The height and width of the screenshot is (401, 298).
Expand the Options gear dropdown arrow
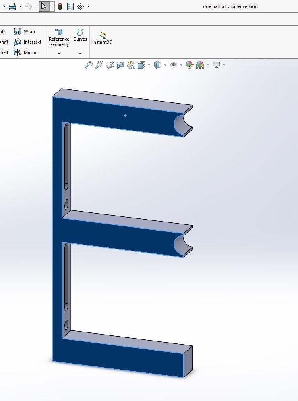(89, 6)
